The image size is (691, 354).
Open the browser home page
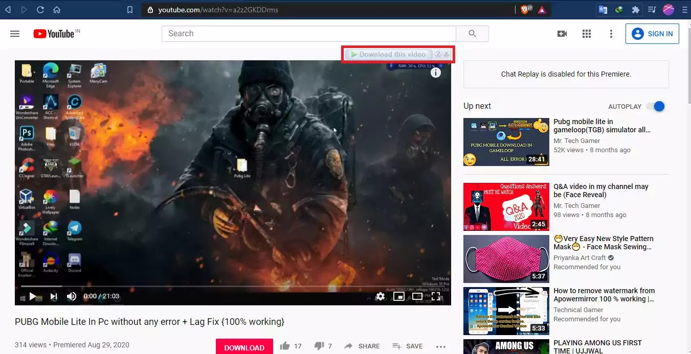click(57, 10)
